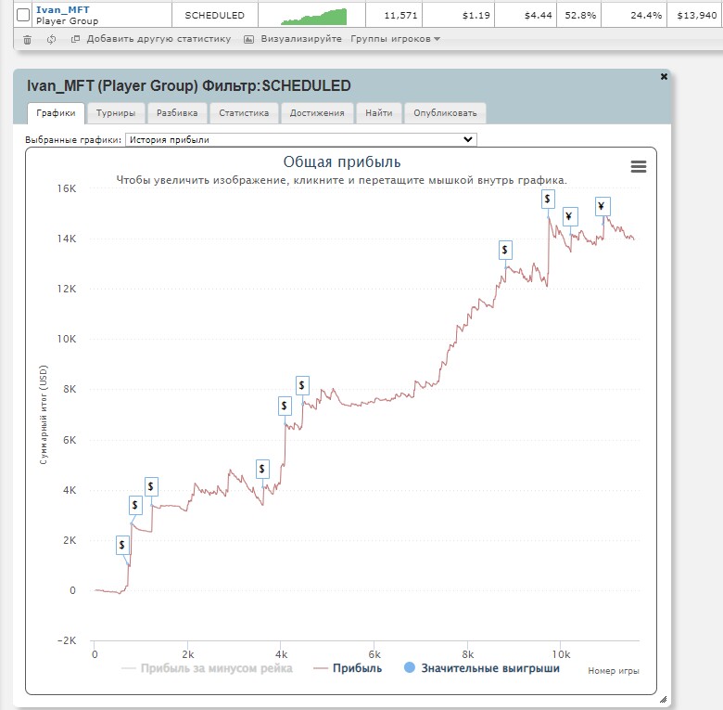This screenshot has width=723, height=710.
Task: Expand the 'Группы игроков' dropdown
Action: tap(395, 39)
